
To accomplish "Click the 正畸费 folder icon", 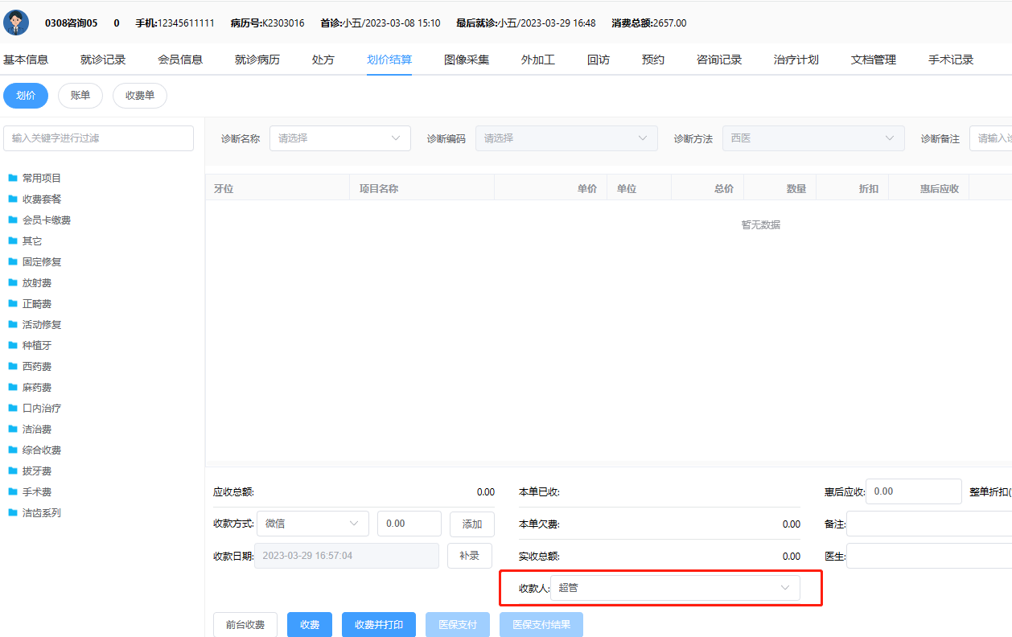I will [x=13, y=303].
